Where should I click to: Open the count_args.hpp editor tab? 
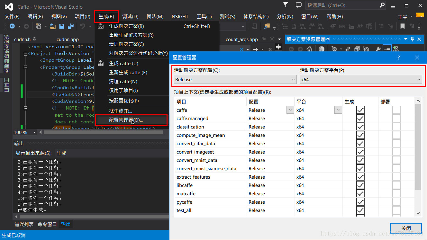[x=242, y=40]
